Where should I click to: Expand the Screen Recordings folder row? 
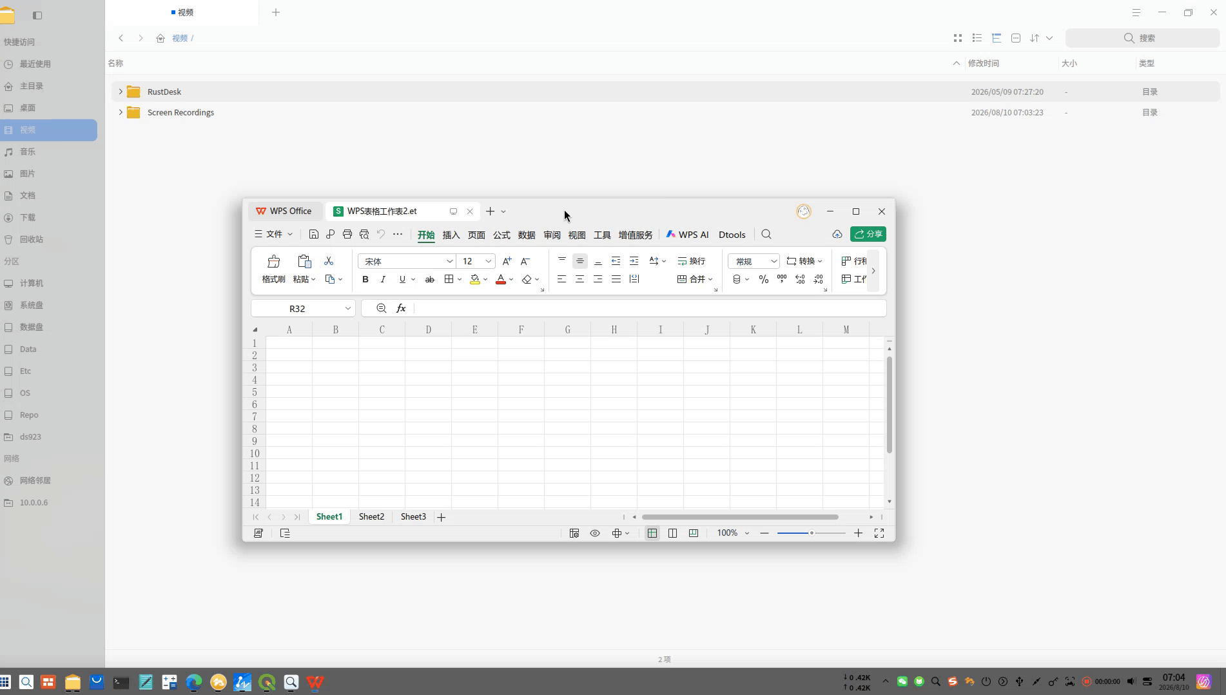[x=121, y=112]
